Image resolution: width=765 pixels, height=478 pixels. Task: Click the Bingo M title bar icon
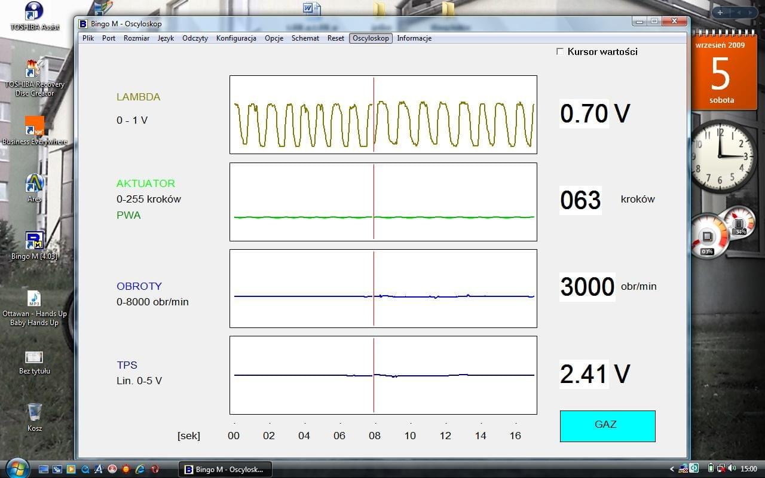(83, 24)
